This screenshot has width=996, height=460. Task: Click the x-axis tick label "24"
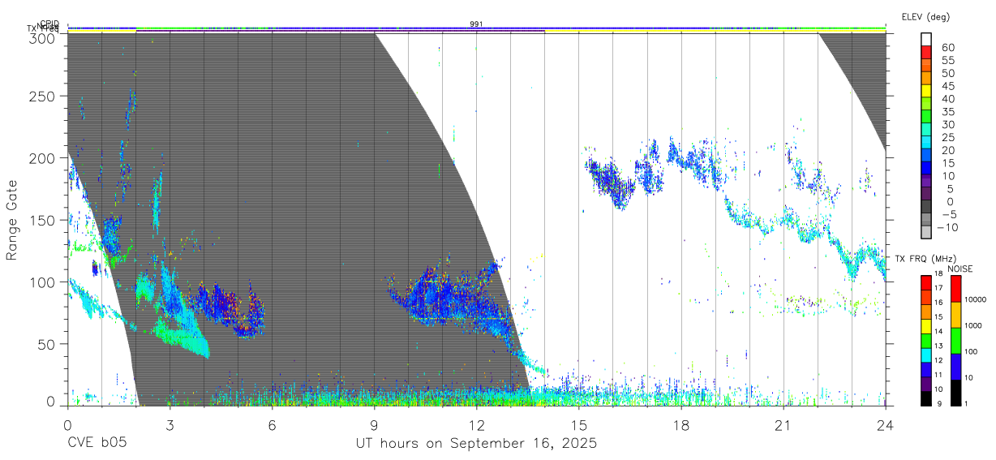[x=886, y=425]
